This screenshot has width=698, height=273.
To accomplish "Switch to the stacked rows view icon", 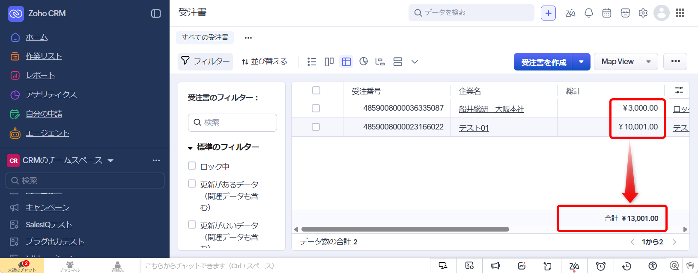I will click(398, 62).
